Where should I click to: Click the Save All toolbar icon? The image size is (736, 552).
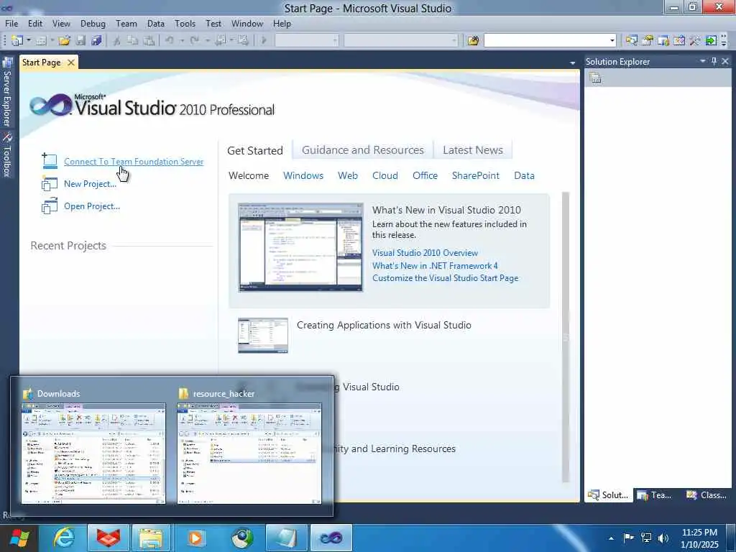(x=97, y=41)
